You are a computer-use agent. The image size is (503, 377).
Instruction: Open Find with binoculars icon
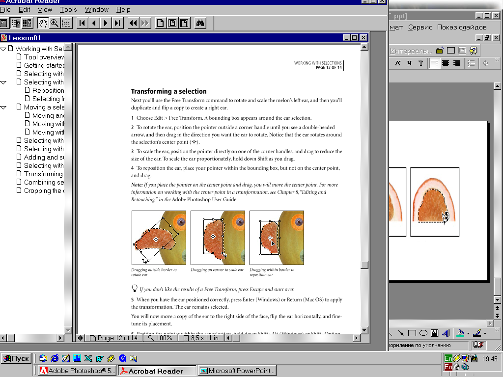coord(200,23)
